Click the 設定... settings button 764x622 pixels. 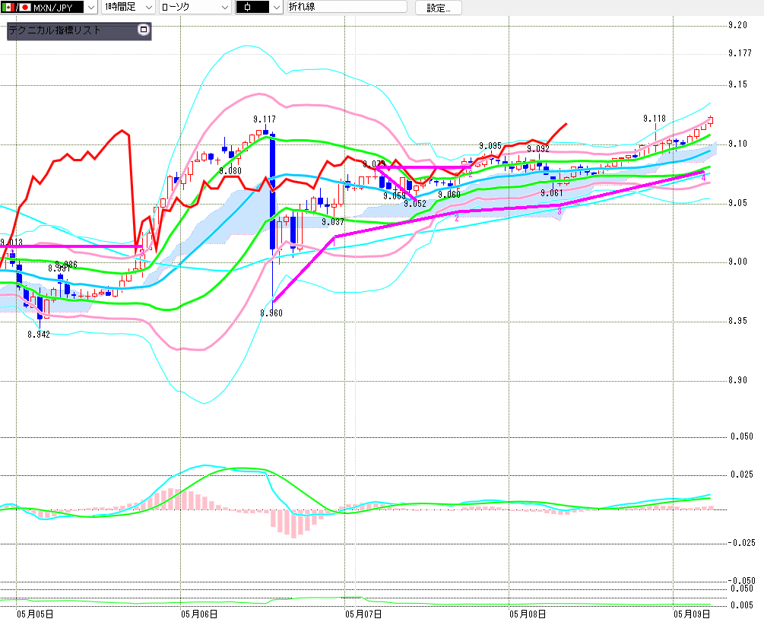439,8
